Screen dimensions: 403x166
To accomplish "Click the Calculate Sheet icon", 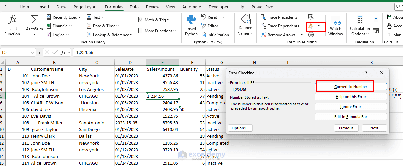I will coord(376,31).
